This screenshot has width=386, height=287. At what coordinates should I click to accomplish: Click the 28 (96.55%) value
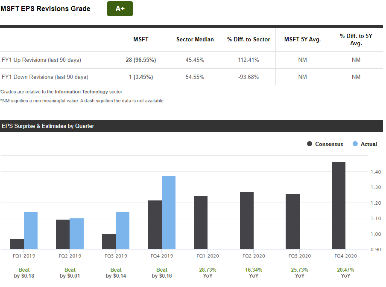tap(141, 60)
